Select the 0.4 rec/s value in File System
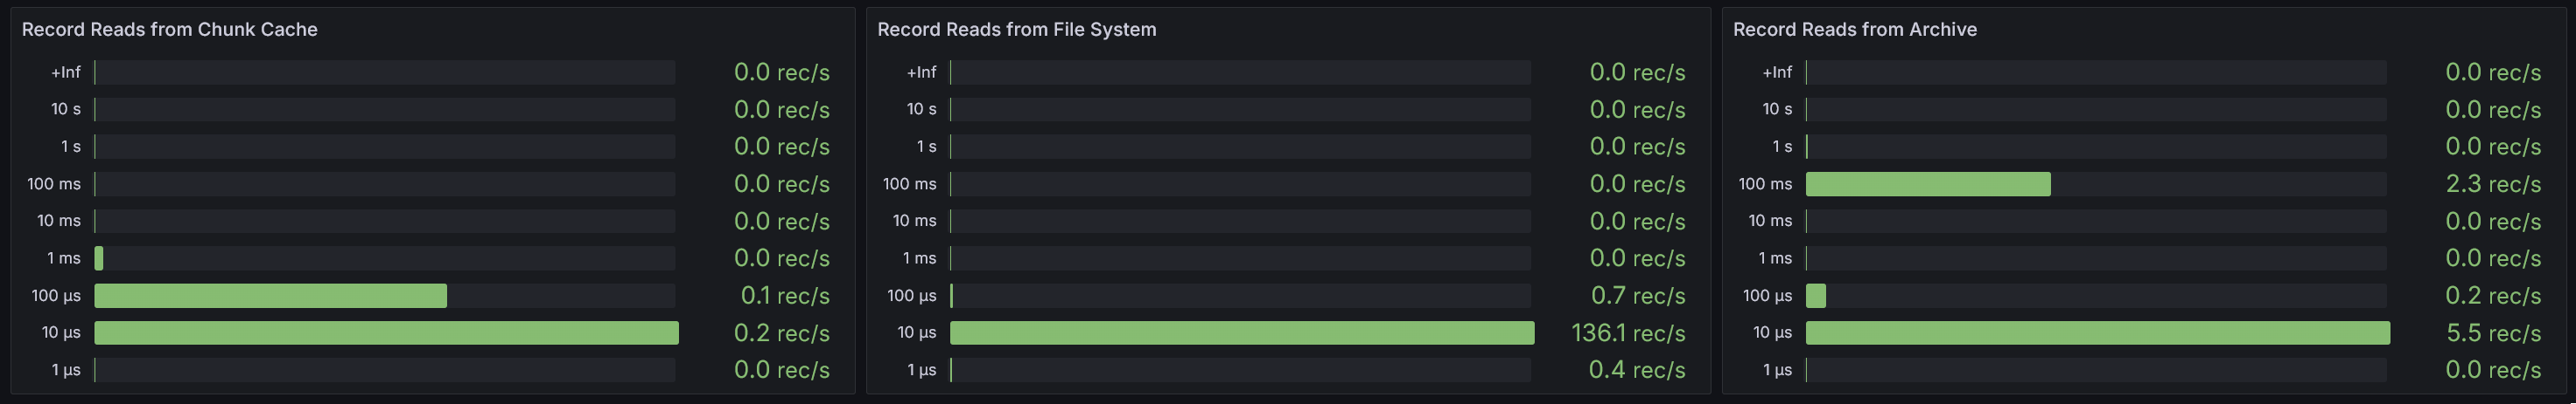Screen dimensions: 2576x404 click(1637, 370)
